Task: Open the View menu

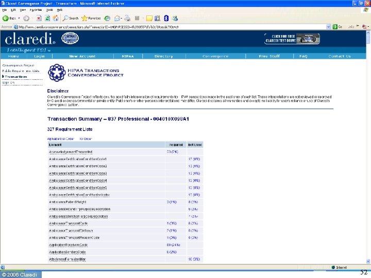Action: coord(23,10)
